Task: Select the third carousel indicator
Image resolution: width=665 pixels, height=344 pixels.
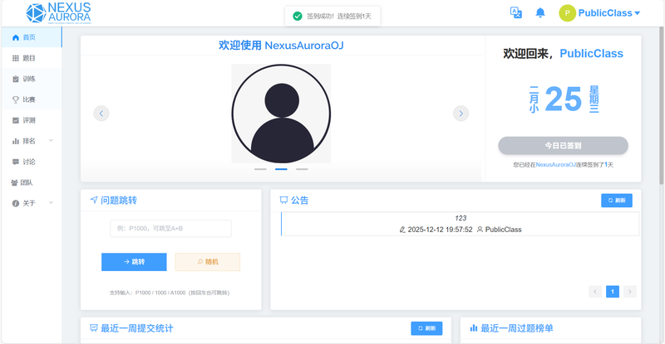Action: (302, 169)
